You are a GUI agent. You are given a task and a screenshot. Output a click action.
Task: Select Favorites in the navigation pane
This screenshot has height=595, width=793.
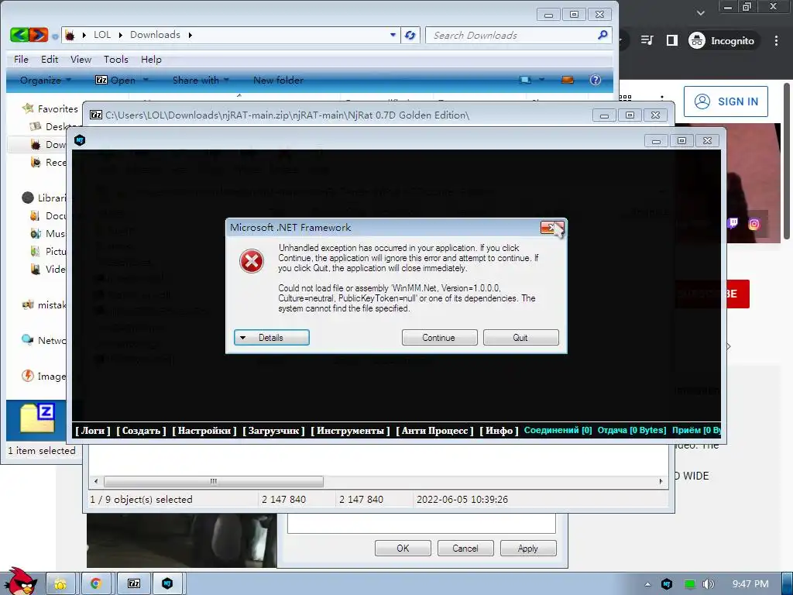[57, 108]
